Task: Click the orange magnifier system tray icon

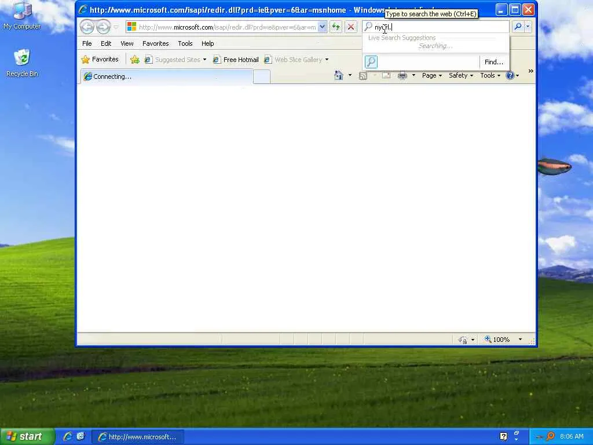Action: [551, 437]
